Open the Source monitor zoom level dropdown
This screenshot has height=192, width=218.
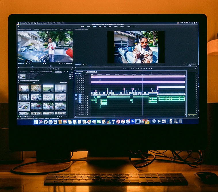(28, 64)
